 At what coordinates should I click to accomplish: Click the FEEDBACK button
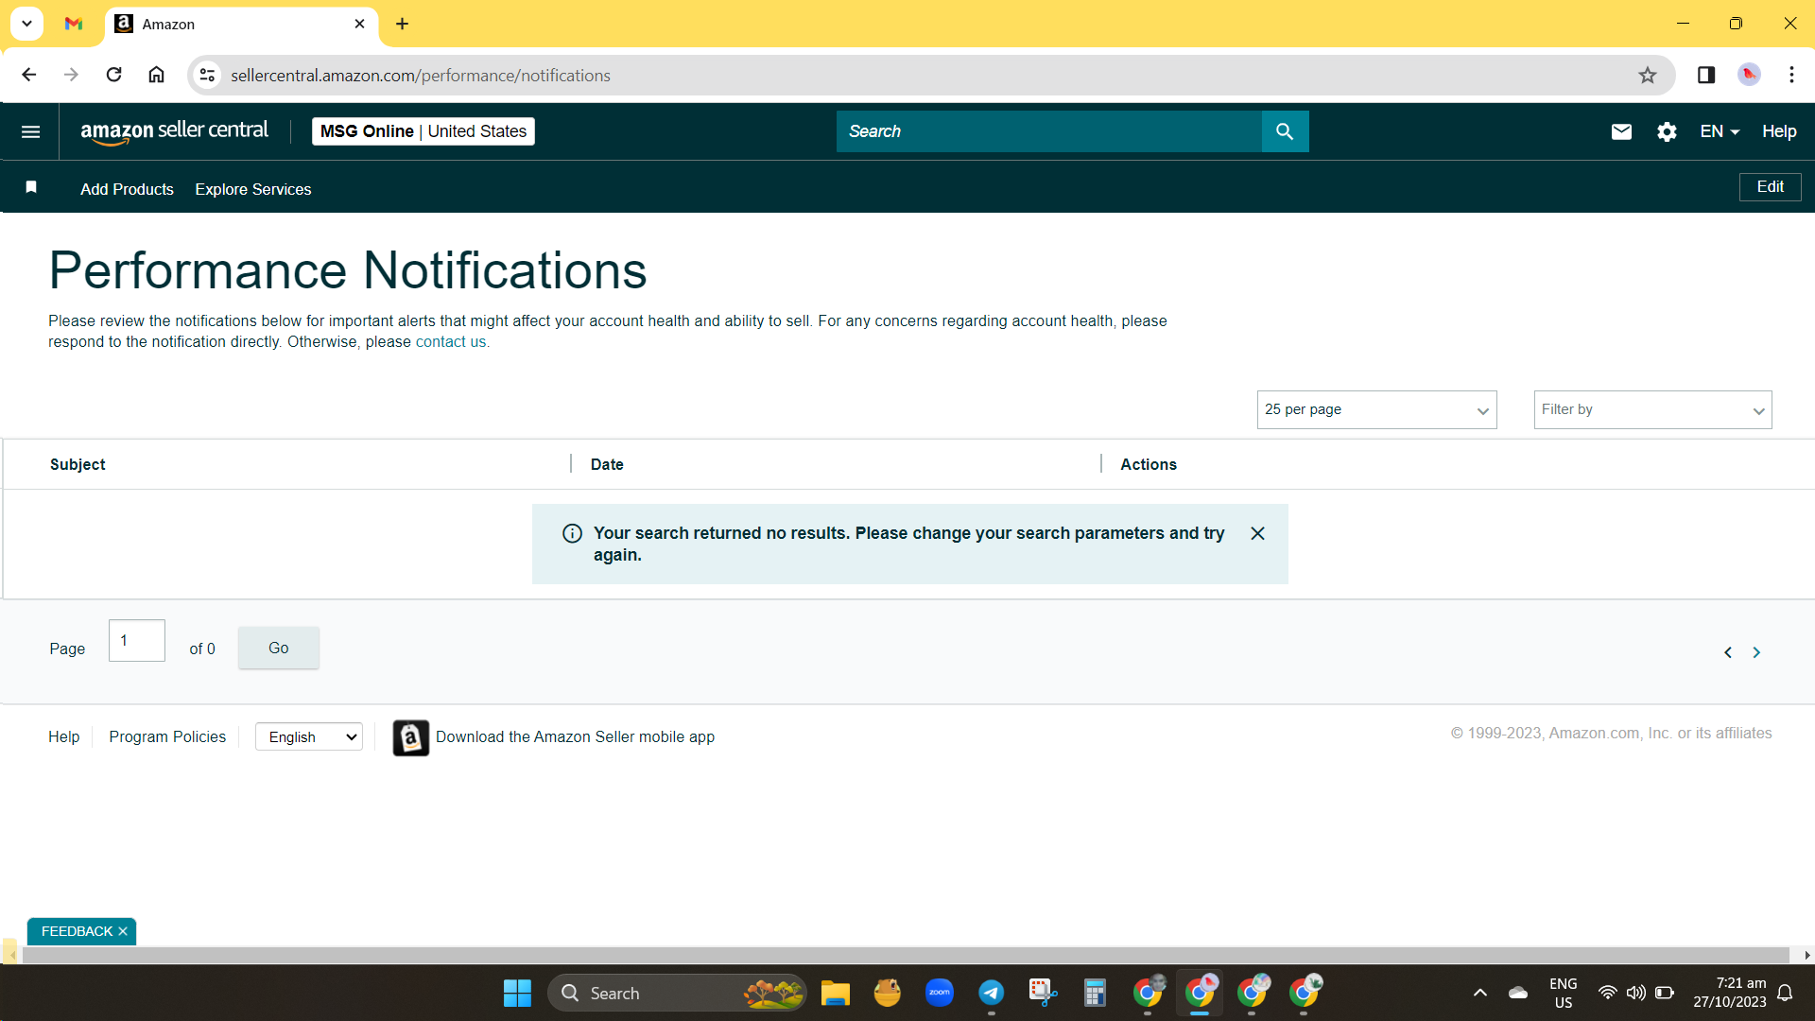[x=77, y=931]
